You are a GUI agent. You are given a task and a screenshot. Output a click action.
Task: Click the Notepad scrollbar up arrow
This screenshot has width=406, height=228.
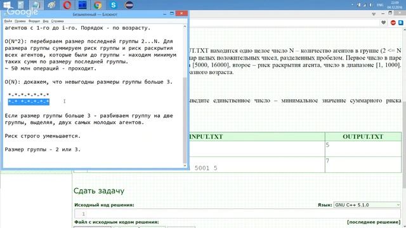(185, 27)
